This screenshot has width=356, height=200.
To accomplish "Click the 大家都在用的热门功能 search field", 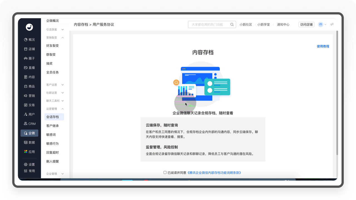I will [x=209, y=24].
